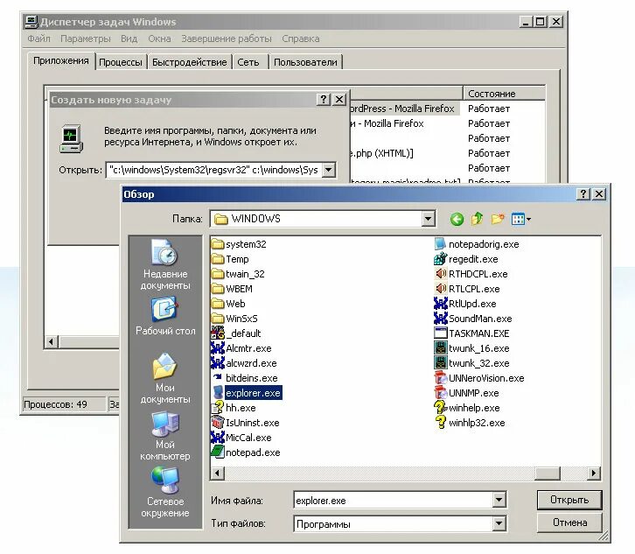Open Сетевое окружение in the places bar

(x=165, y=493)
